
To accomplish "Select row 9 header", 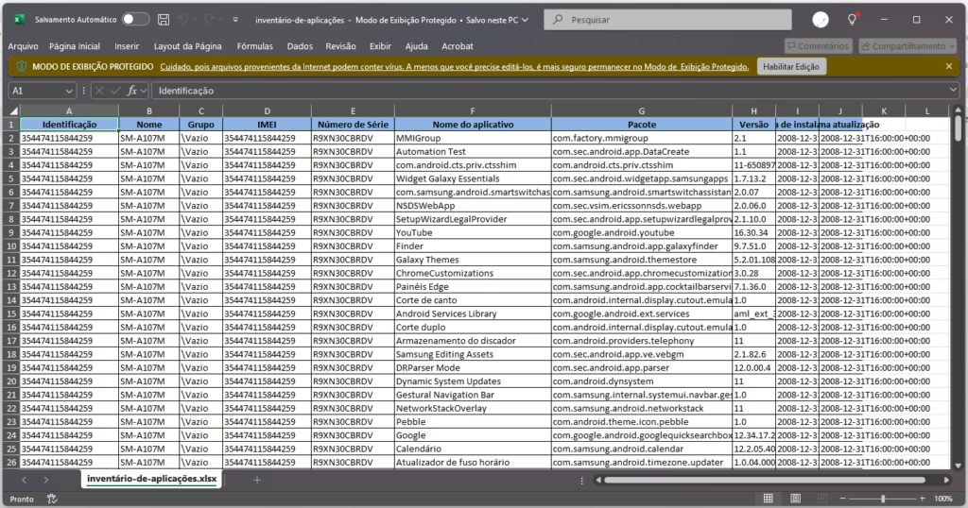I will [11, 232].
